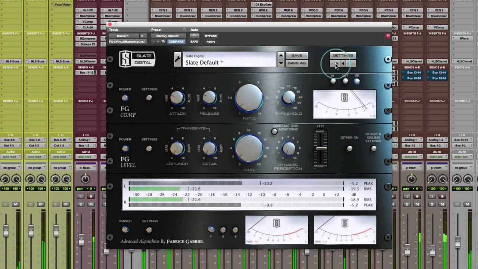Open the top SETTINGS button

click(343, 55)
